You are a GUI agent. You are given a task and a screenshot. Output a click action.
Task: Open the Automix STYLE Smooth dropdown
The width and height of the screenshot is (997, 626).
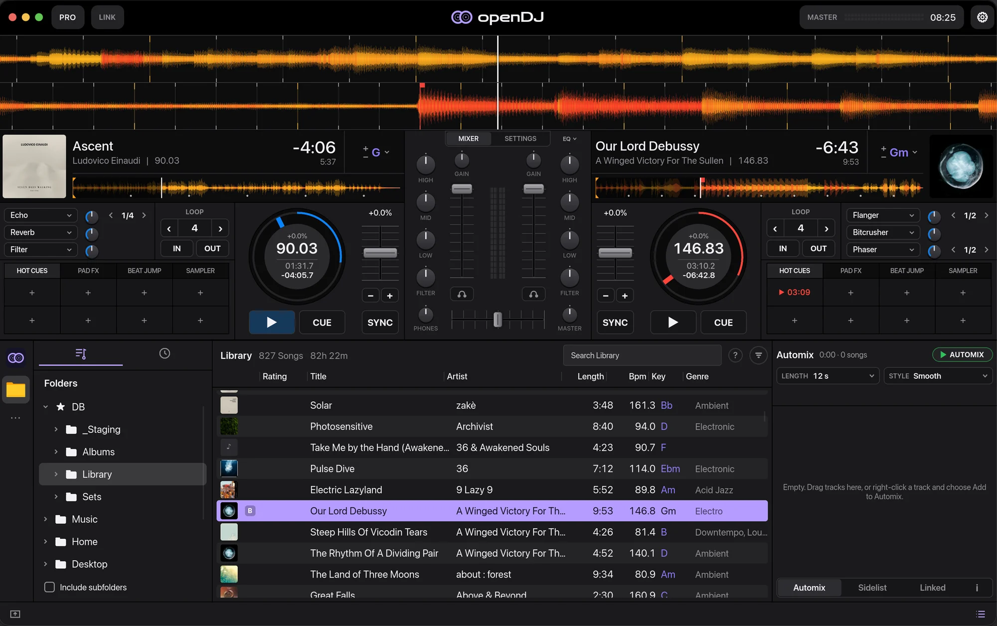pos(938,376)
